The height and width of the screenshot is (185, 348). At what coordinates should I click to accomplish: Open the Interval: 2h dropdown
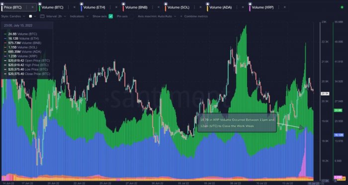(56, 16)
